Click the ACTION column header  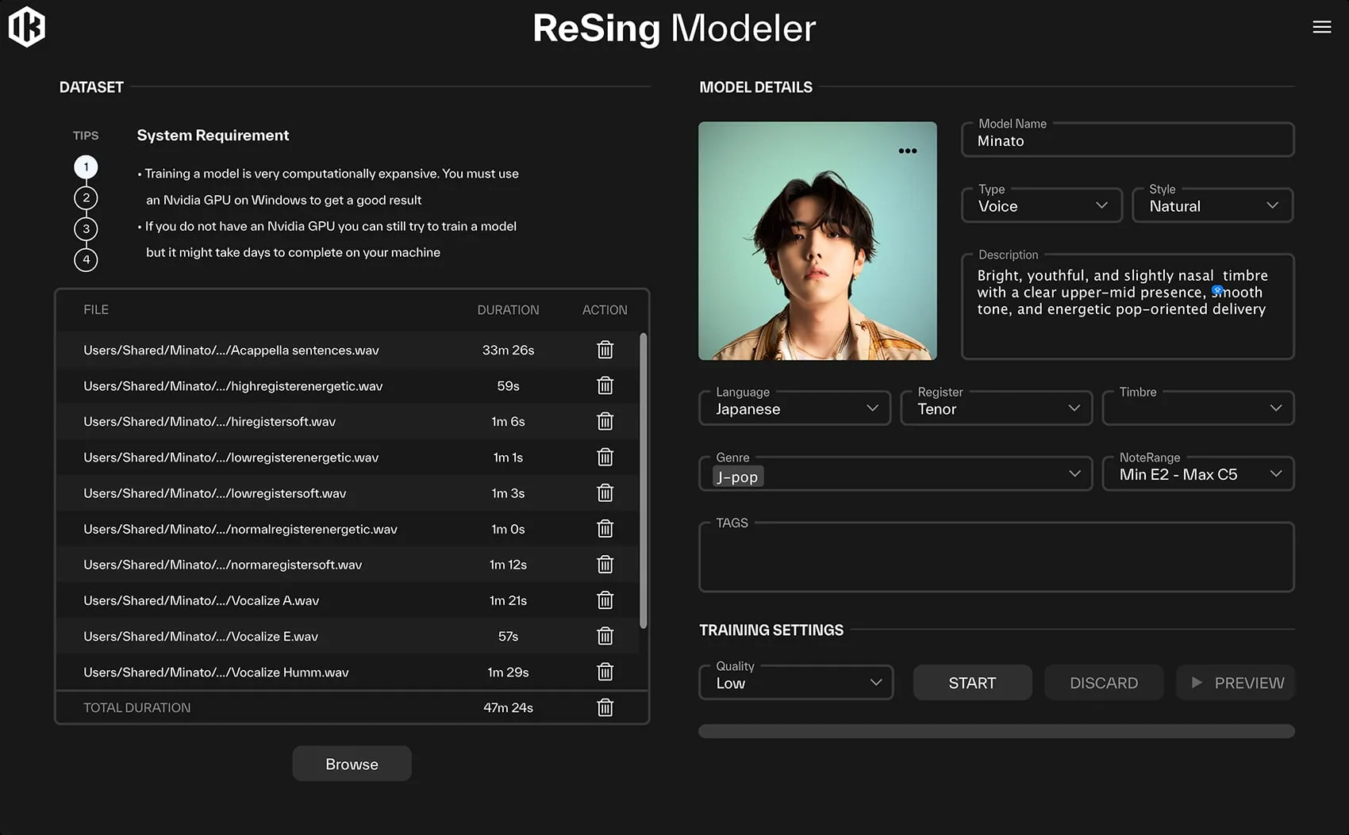click(605, 309)
